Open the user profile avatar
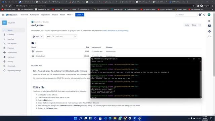This screenshot has width=215, height=121. 209,15
